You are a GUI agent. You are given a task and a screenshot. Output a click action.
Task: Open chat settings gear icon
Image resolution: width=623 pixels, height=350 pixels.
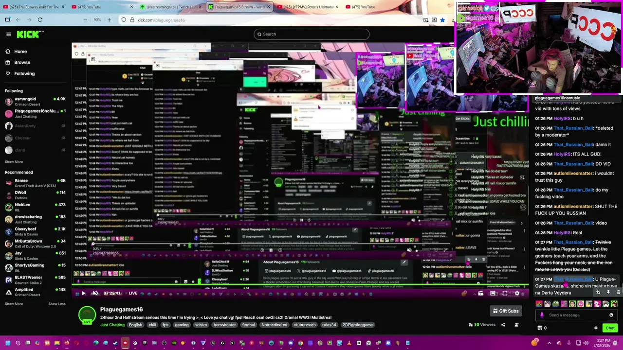[596, 328]
